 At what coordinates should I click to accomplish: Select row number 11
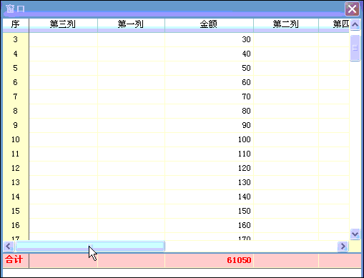point(16,154)
